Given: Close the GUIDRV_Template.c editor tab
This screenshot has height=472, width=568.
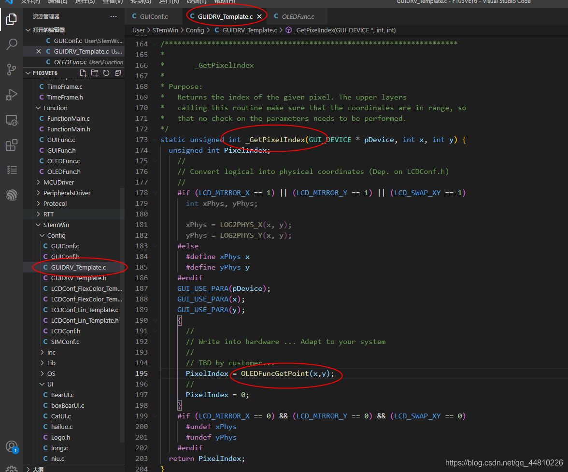Looking at the screenshot, I should point(259,16).
